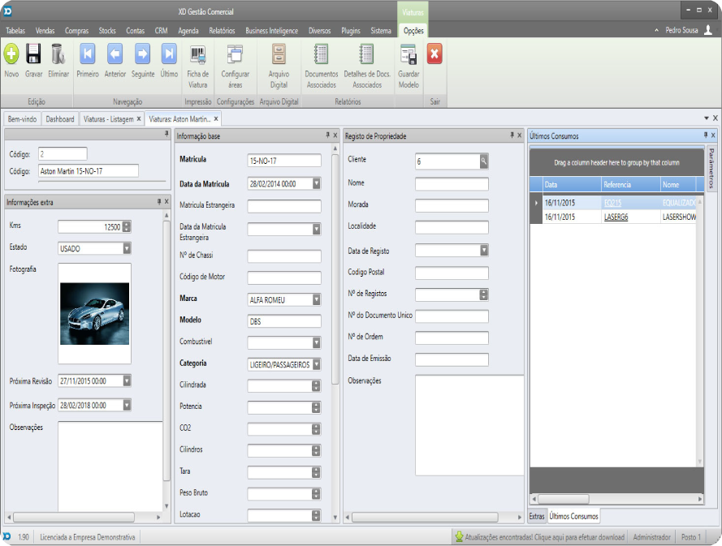Toggle pin on Últimos Consumos panel

coord(705,135)
